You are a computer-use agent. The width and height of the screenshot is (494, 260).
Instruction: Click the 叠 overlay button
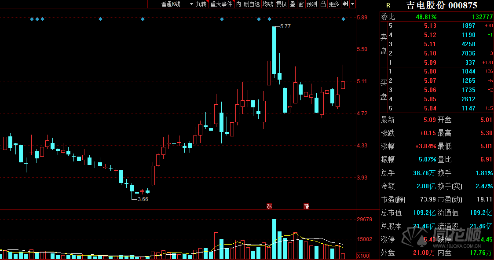click(x=293, y=4)
